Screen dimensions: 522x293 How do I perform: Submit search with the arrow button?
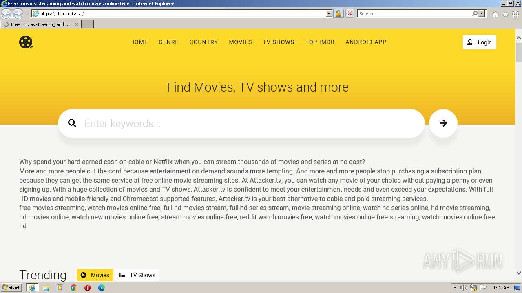pyautogui.click(x=443, y=123)
